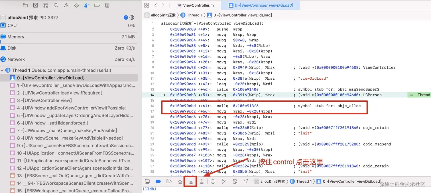Viewport: 431px width, 193px height.
Task: Open the Find navigator magnifier icon
Action: (56, 5)
